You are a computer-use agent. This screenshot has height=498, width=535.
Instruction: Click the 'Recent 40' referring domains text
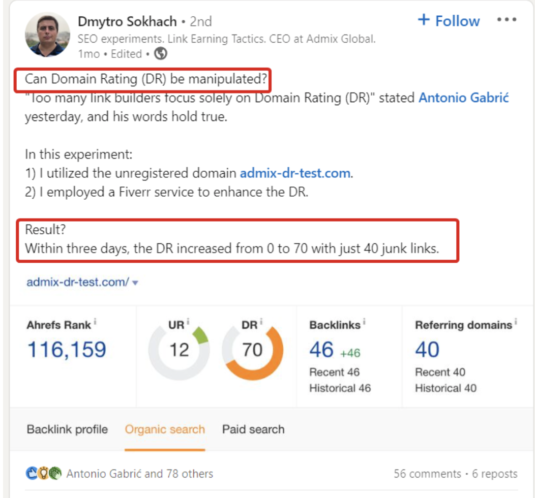pos(440,372)
